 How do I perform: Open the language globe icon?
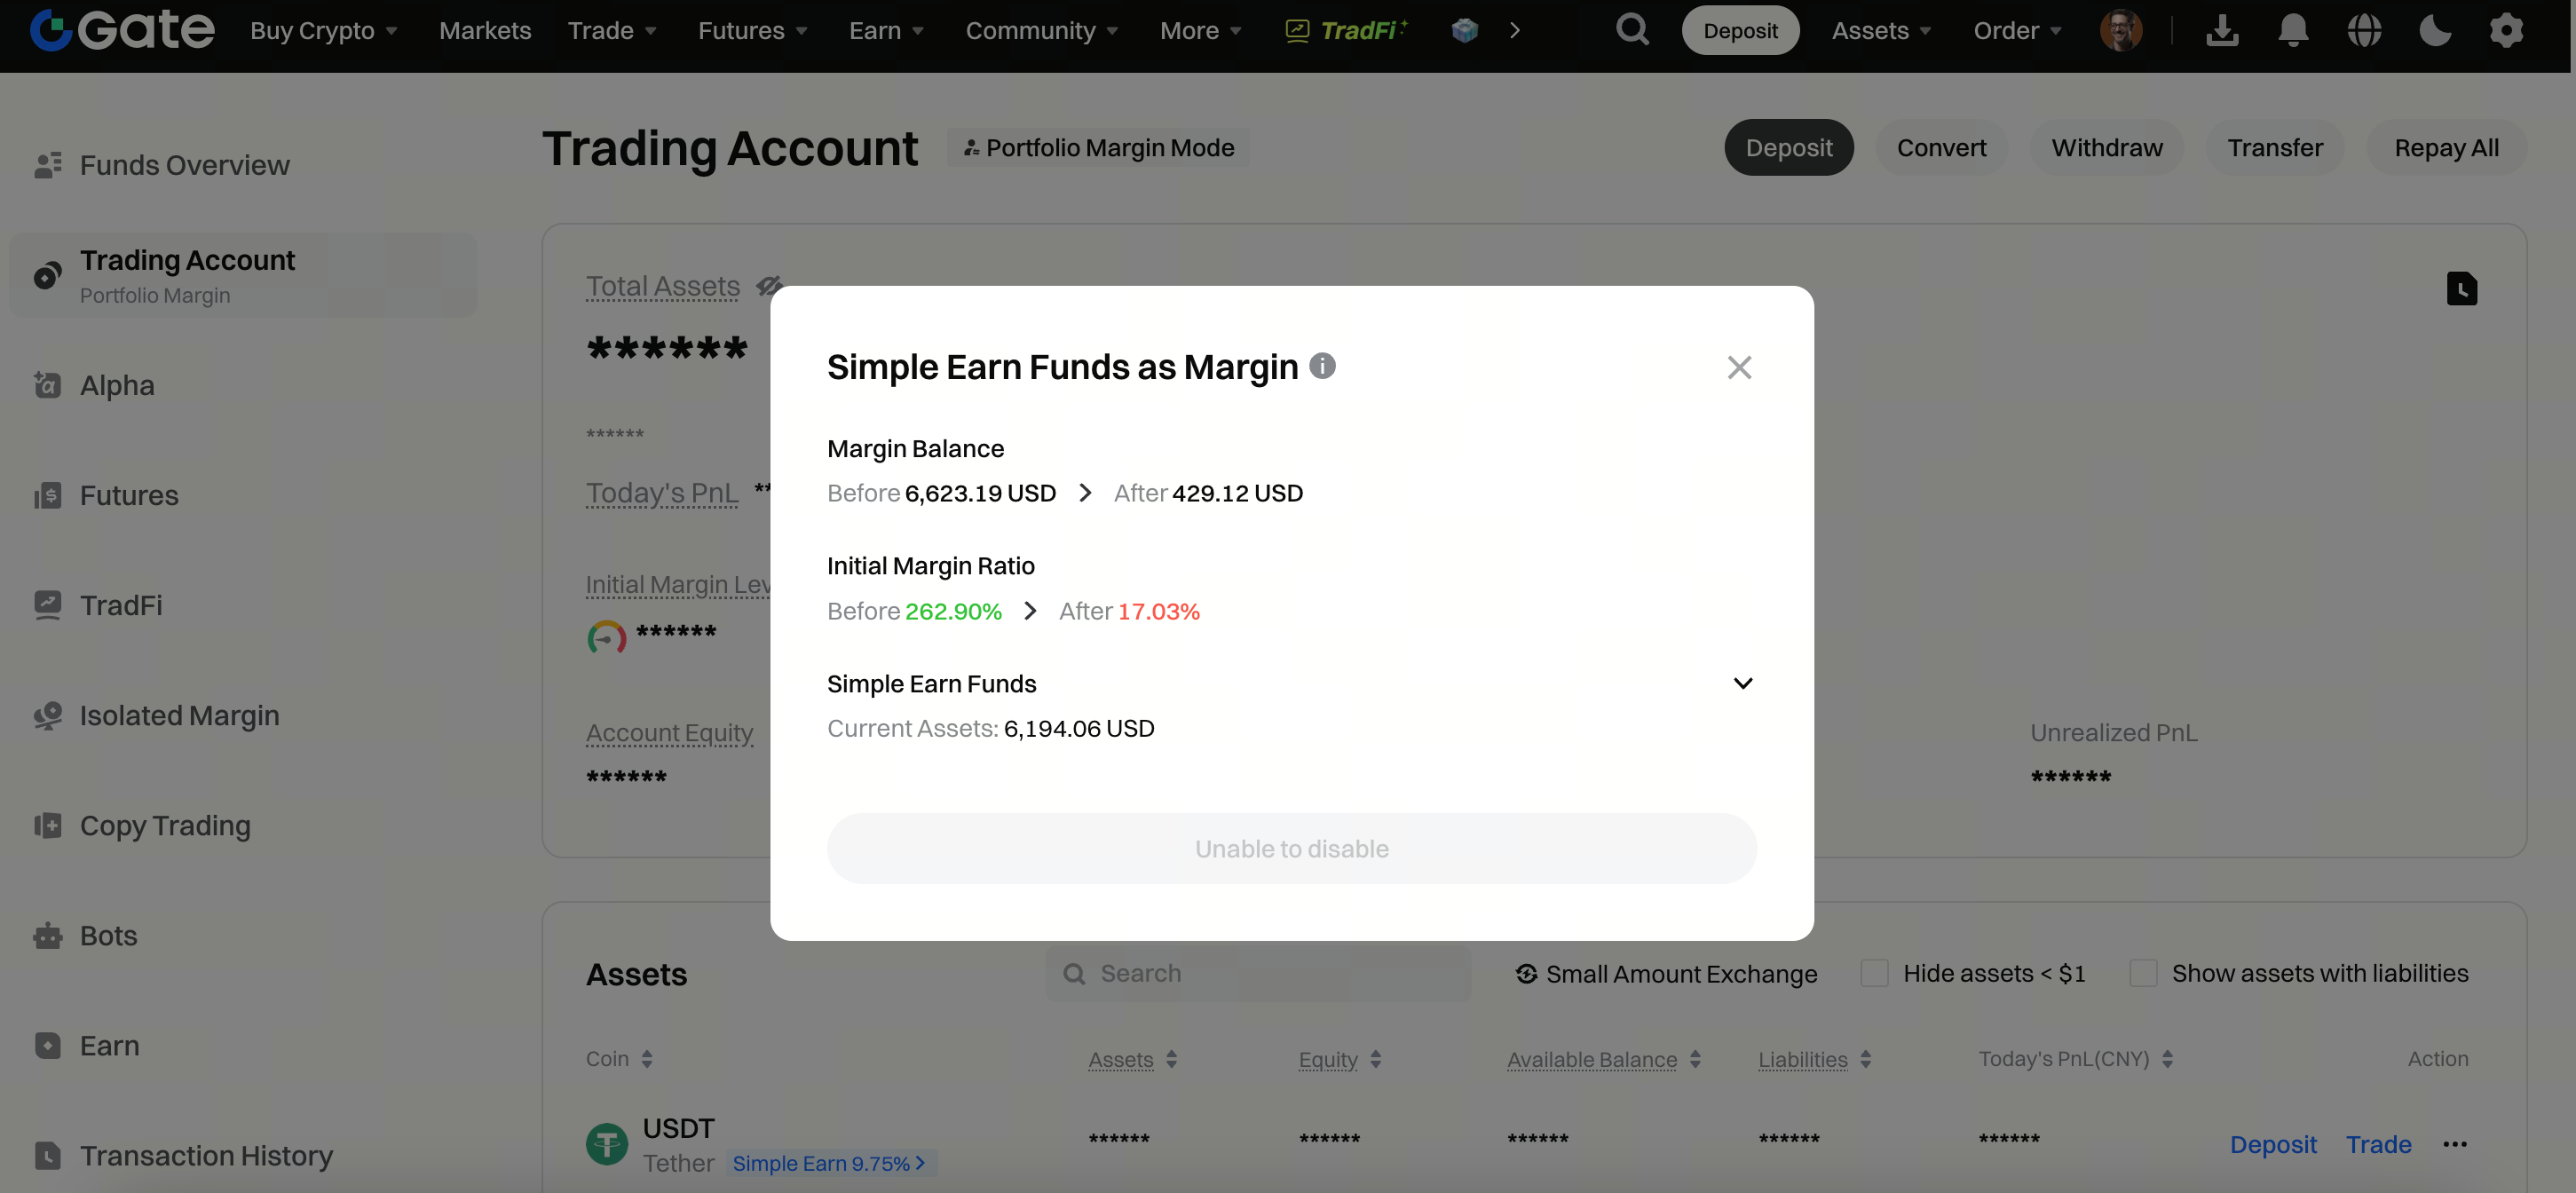pyautogui.click(x=2364, y=31)
